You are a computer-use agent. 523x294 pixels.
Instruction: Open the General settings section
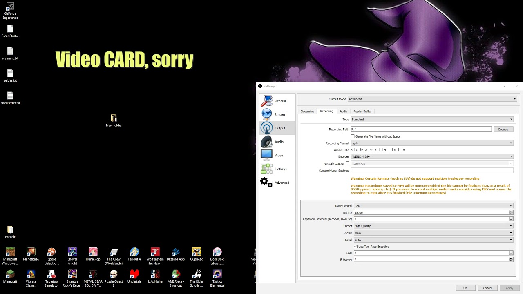[277, 101]
